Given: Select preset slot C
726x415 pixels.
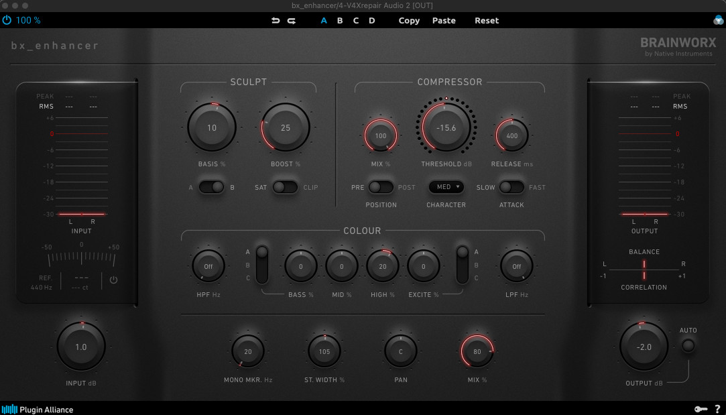Looking at the screenshot, I should pyautogui.click(x=355, y=20).
